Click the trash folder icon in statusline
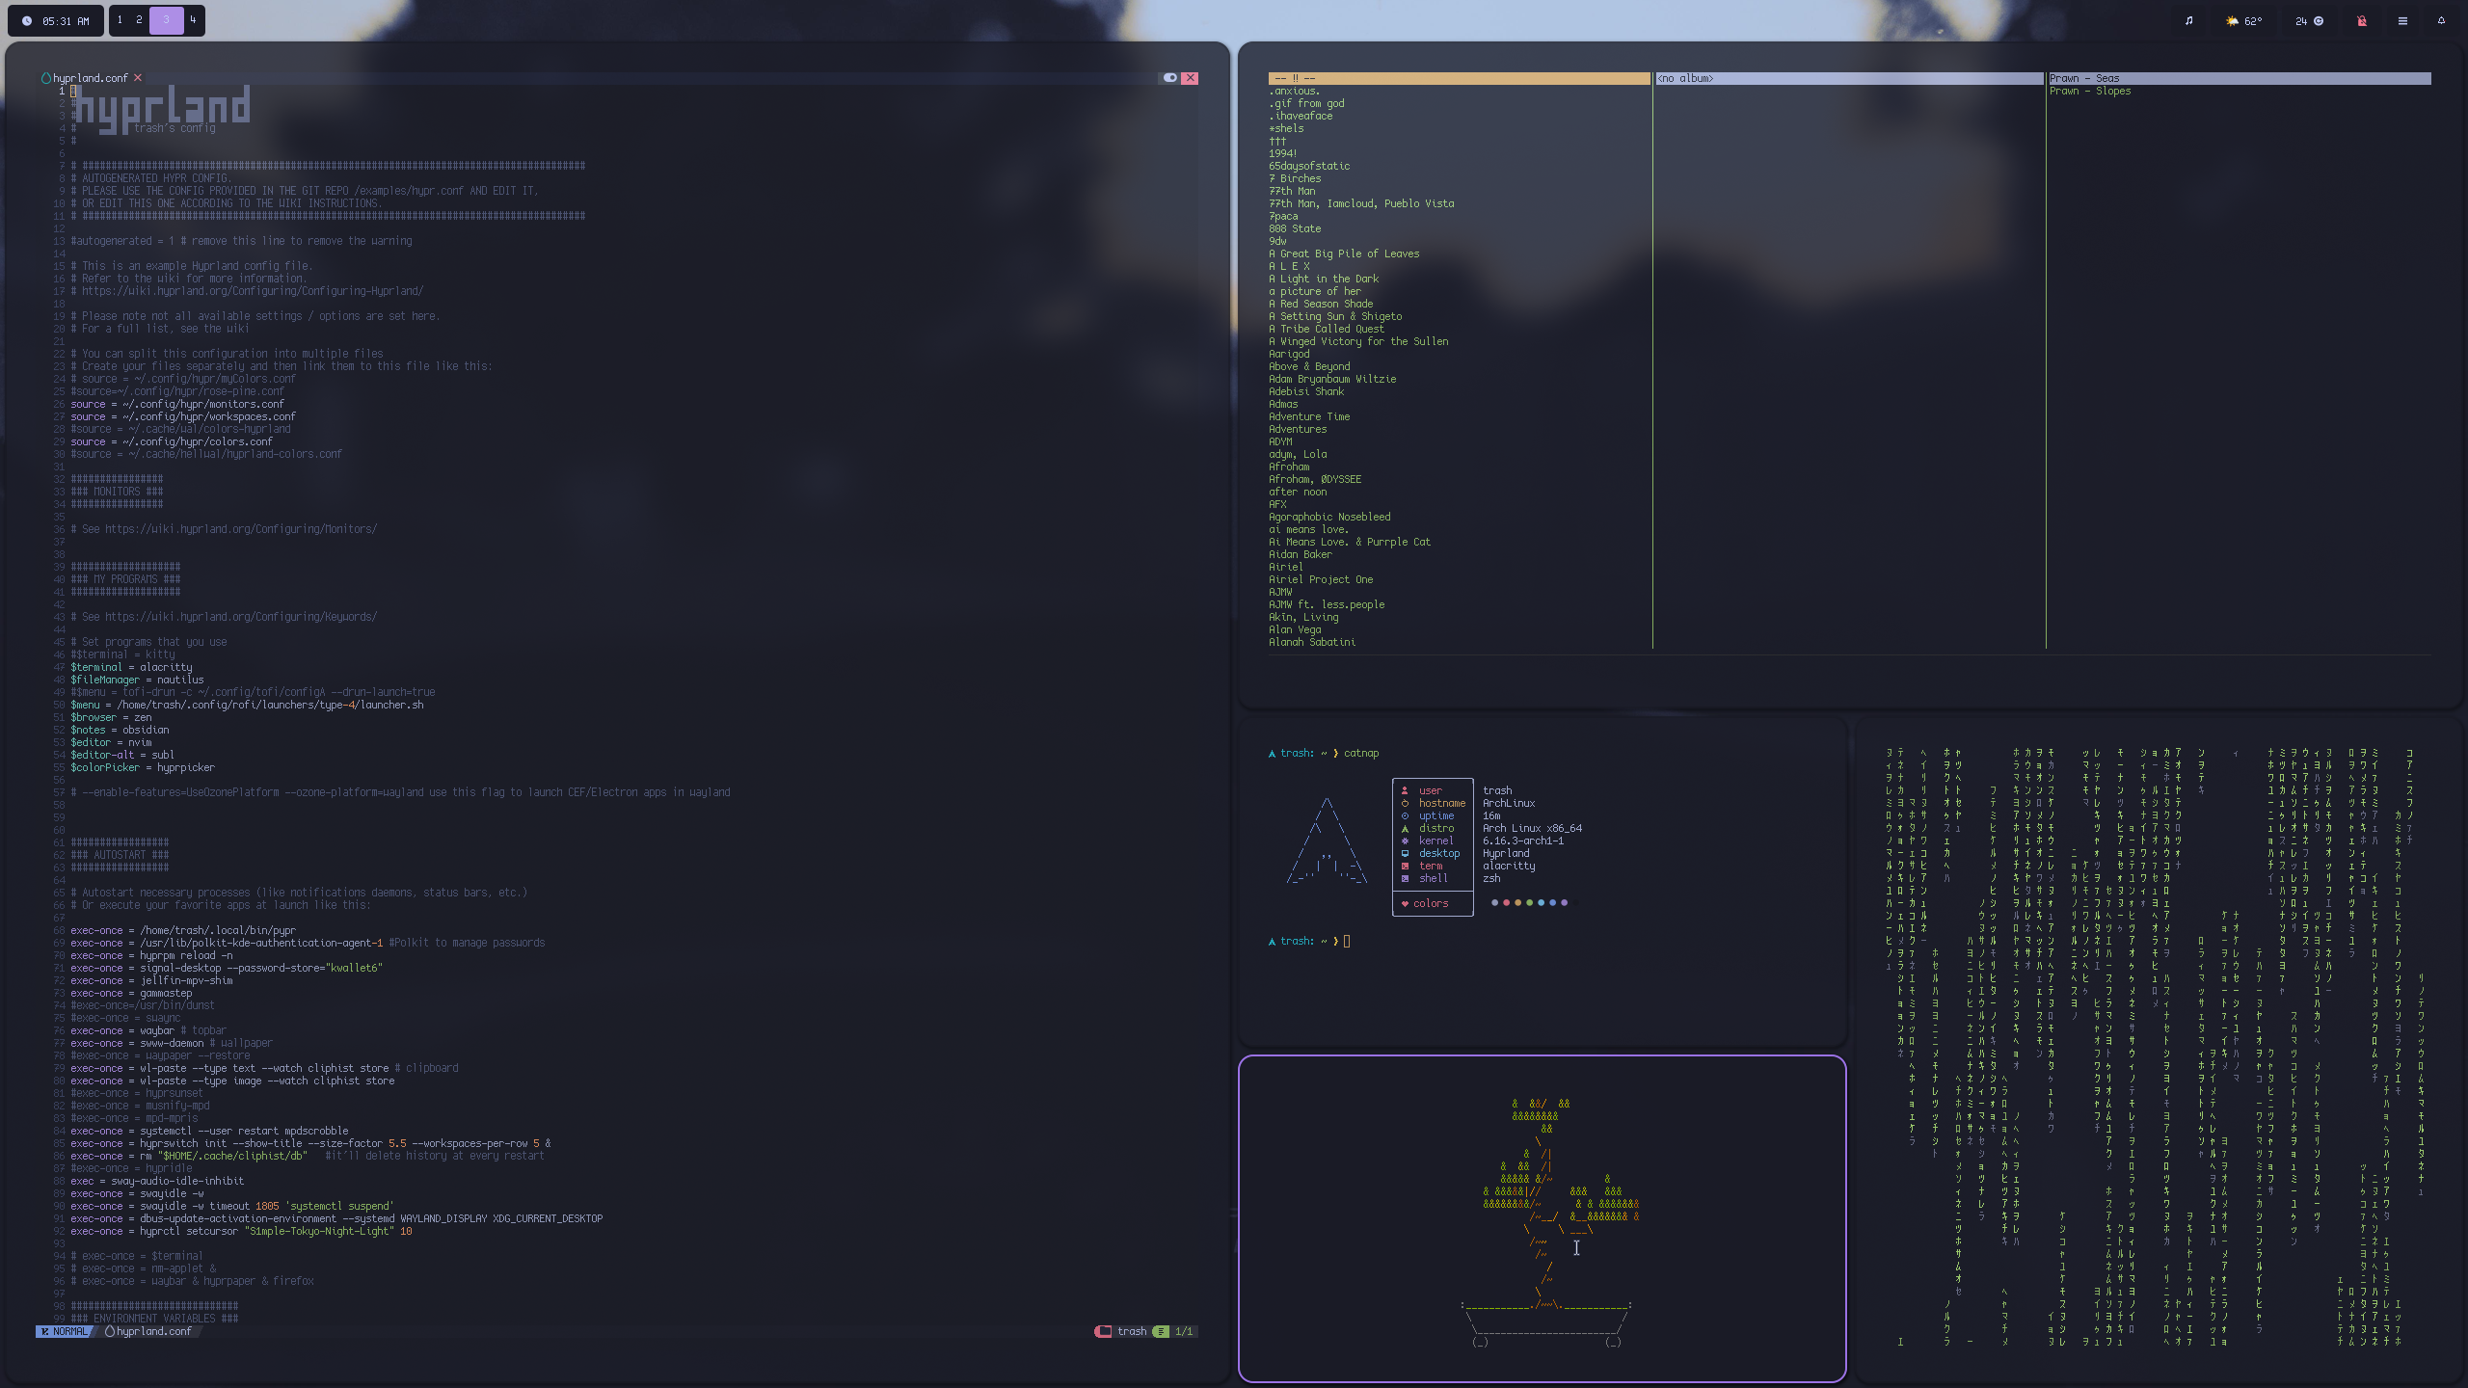This screenshot has width=2468, height=1388. (1103, 1331)
